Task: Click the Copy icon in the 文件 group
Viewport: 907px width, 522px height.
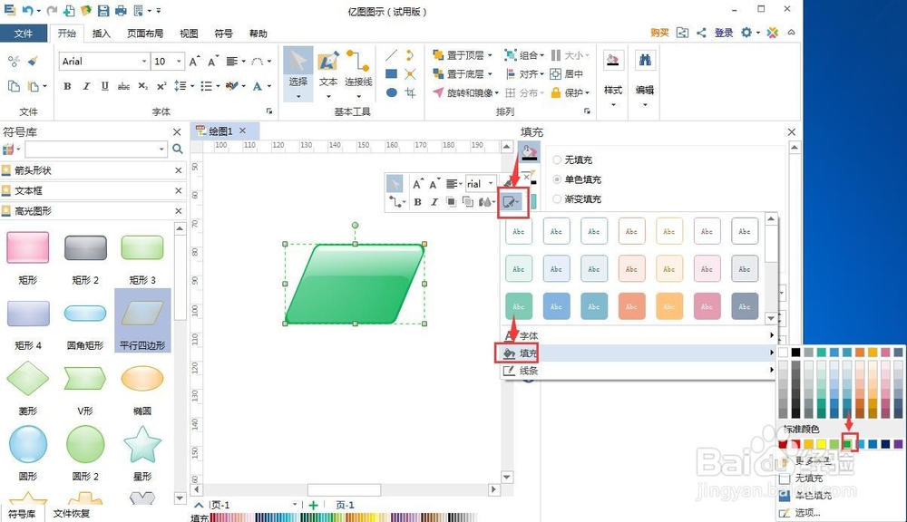Action: click(14, 86)
